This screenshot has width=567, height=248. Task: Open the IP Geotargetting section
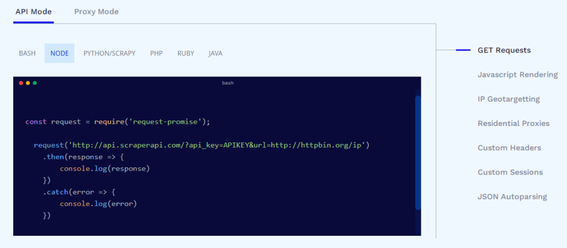coord(508,99)
